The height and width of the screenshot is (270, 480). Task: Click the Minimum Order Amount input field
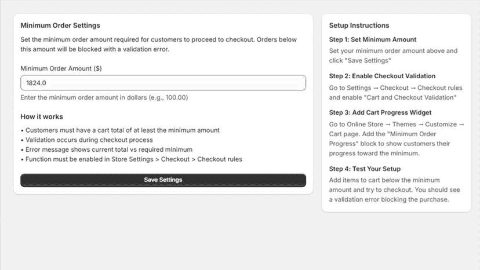[x=163, y=83]
